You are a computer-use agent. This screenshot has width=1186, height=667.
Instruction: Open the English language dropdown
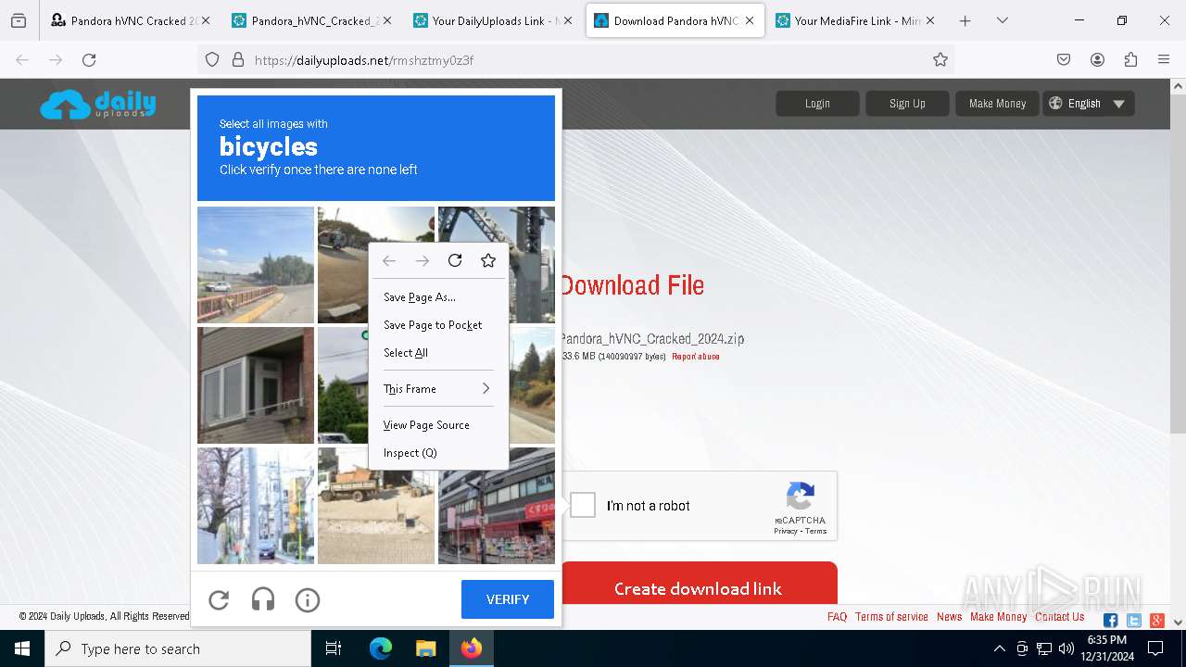(1088, 104)
